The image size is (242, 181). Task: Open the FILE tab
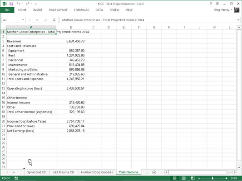[7, 10]
